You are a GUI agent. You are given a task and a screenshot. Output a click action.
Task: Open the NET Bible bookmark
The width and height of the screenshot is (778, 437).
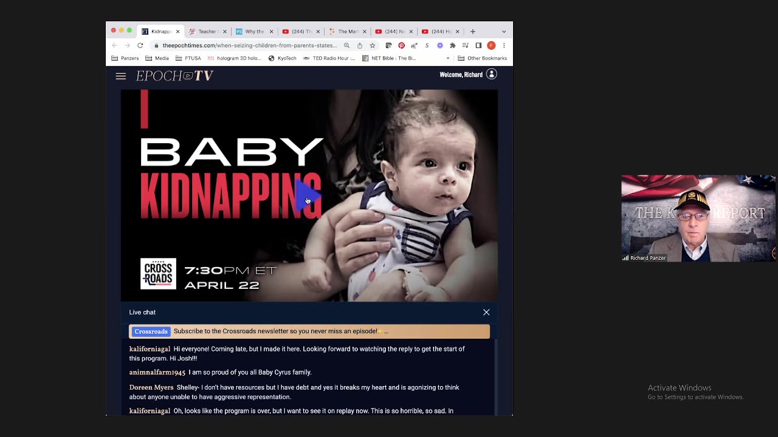[x=389, y=58]
